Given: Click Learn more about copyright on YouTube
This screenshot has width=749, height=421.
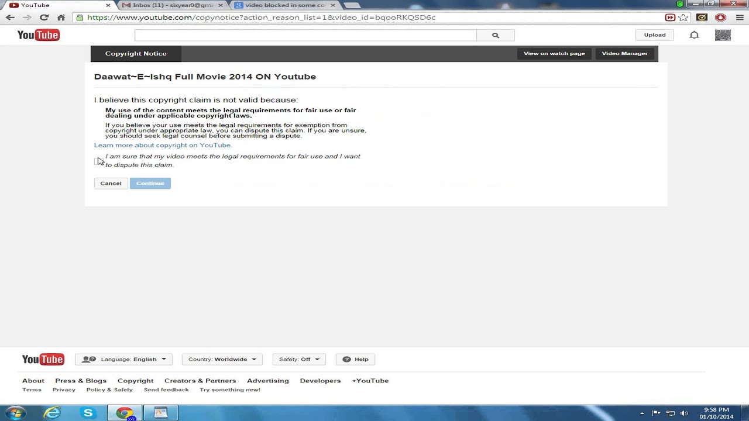Looking at the screenshot, I should (x=163, y=145).
